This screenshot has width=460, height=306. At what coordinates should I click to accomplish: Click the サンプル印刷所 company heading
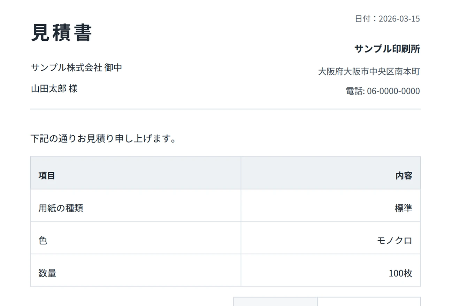tap(387, 49)
